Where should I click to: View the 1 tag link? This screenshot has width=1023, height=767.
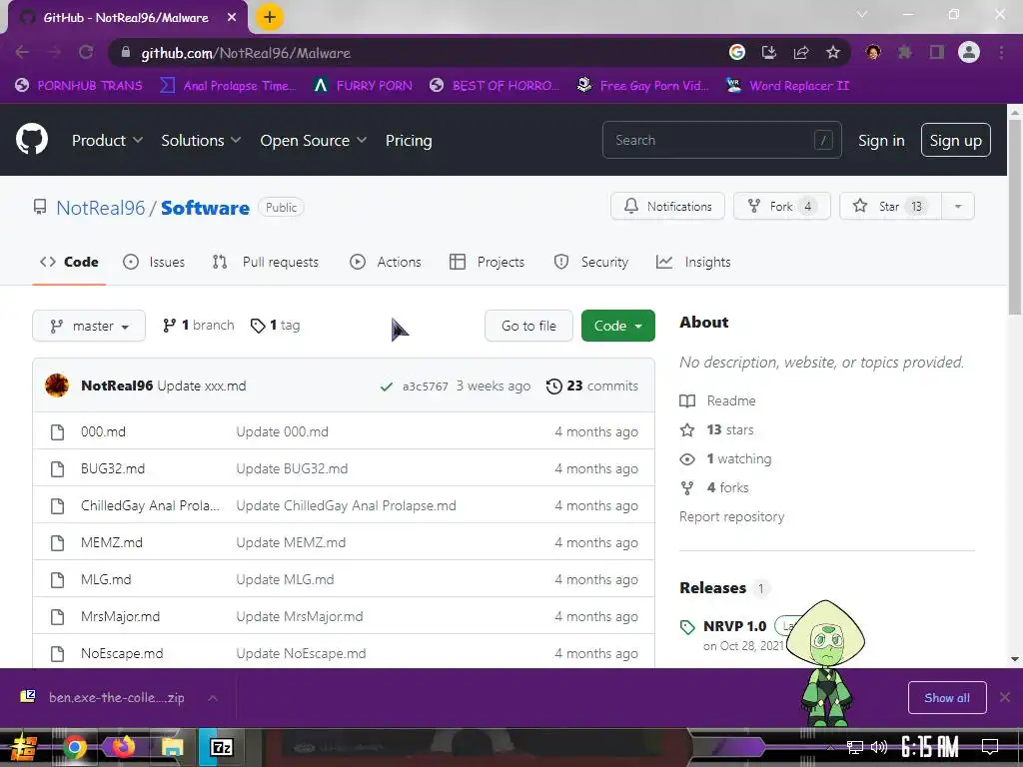tap(276, 325)
